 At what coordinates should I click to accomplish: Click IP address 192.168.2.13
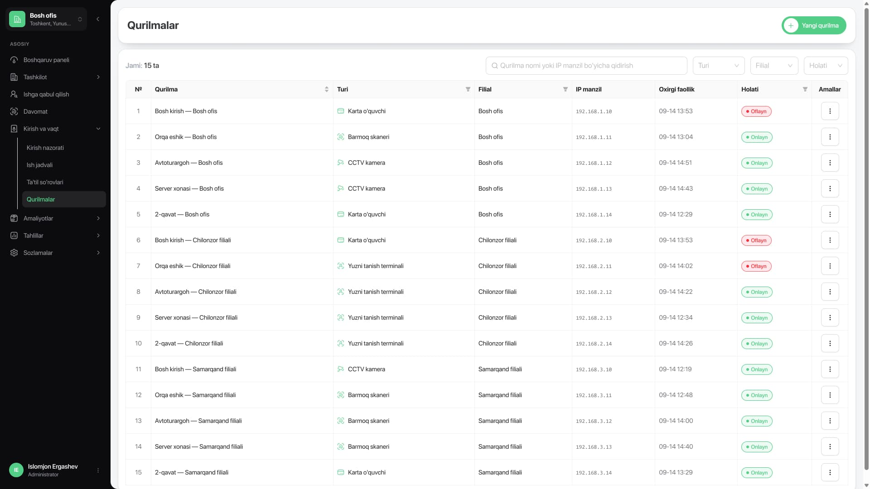pyautogui.click(x=594, y=318)
